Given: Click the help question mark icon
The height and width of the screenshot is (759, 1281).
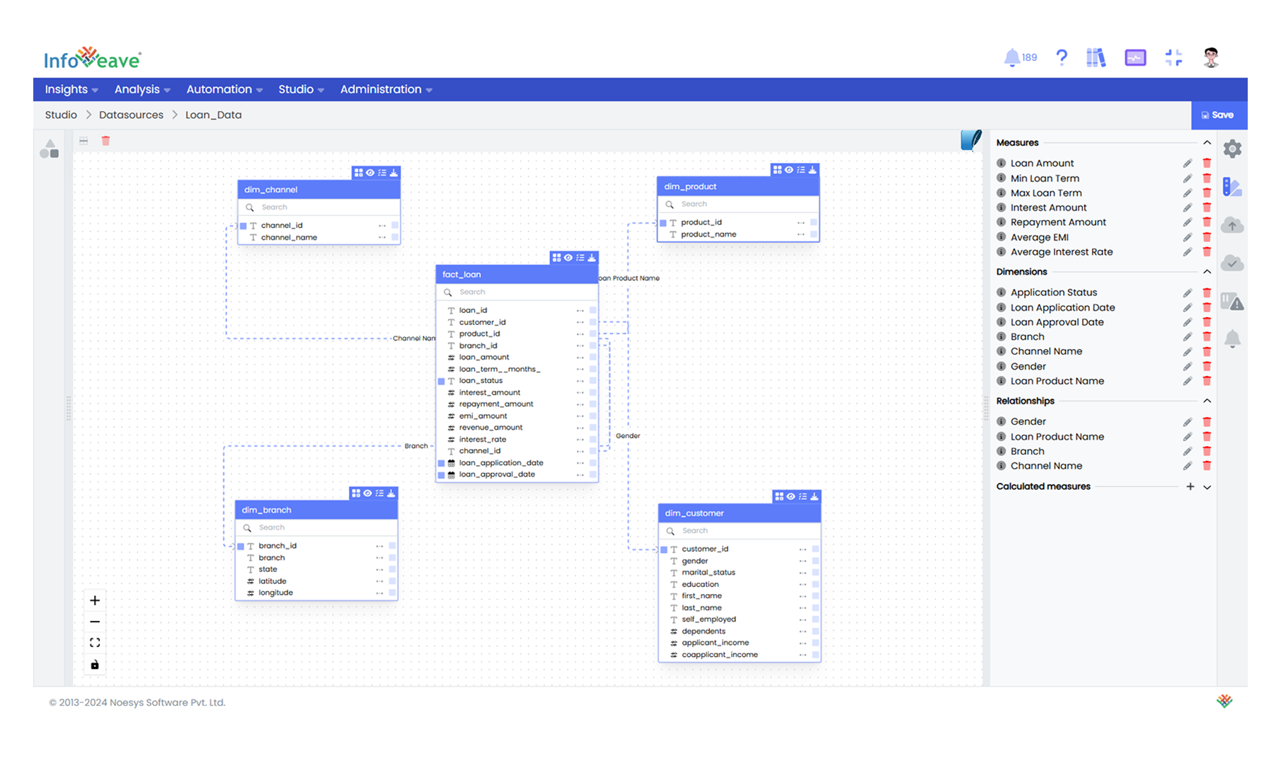Looking at the screenshot, I should [x=1061, y=57].
